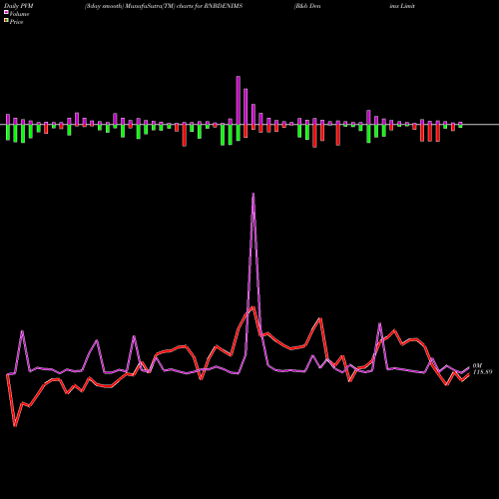Click the 'RNBDENIMS' symbol in the header
499x499 pixels.
tap(224, 6)
